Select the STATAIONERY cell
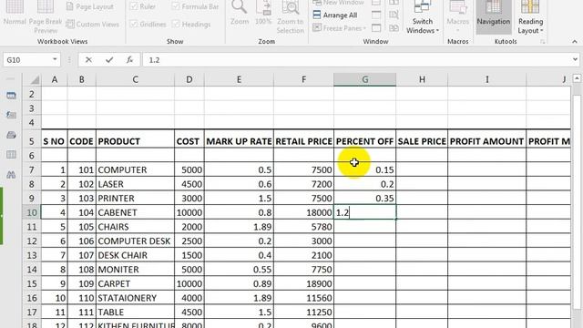Image resolution: width=583 pixels, height=328 pixels. (x=136, y=298)
